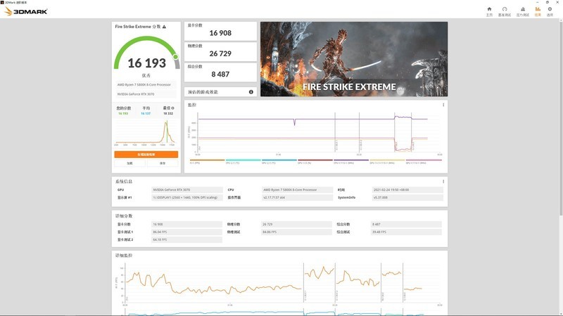Open the Options (选项) gear tab
The height and width of the screenshot is (316, 563).
coord(550,11)
